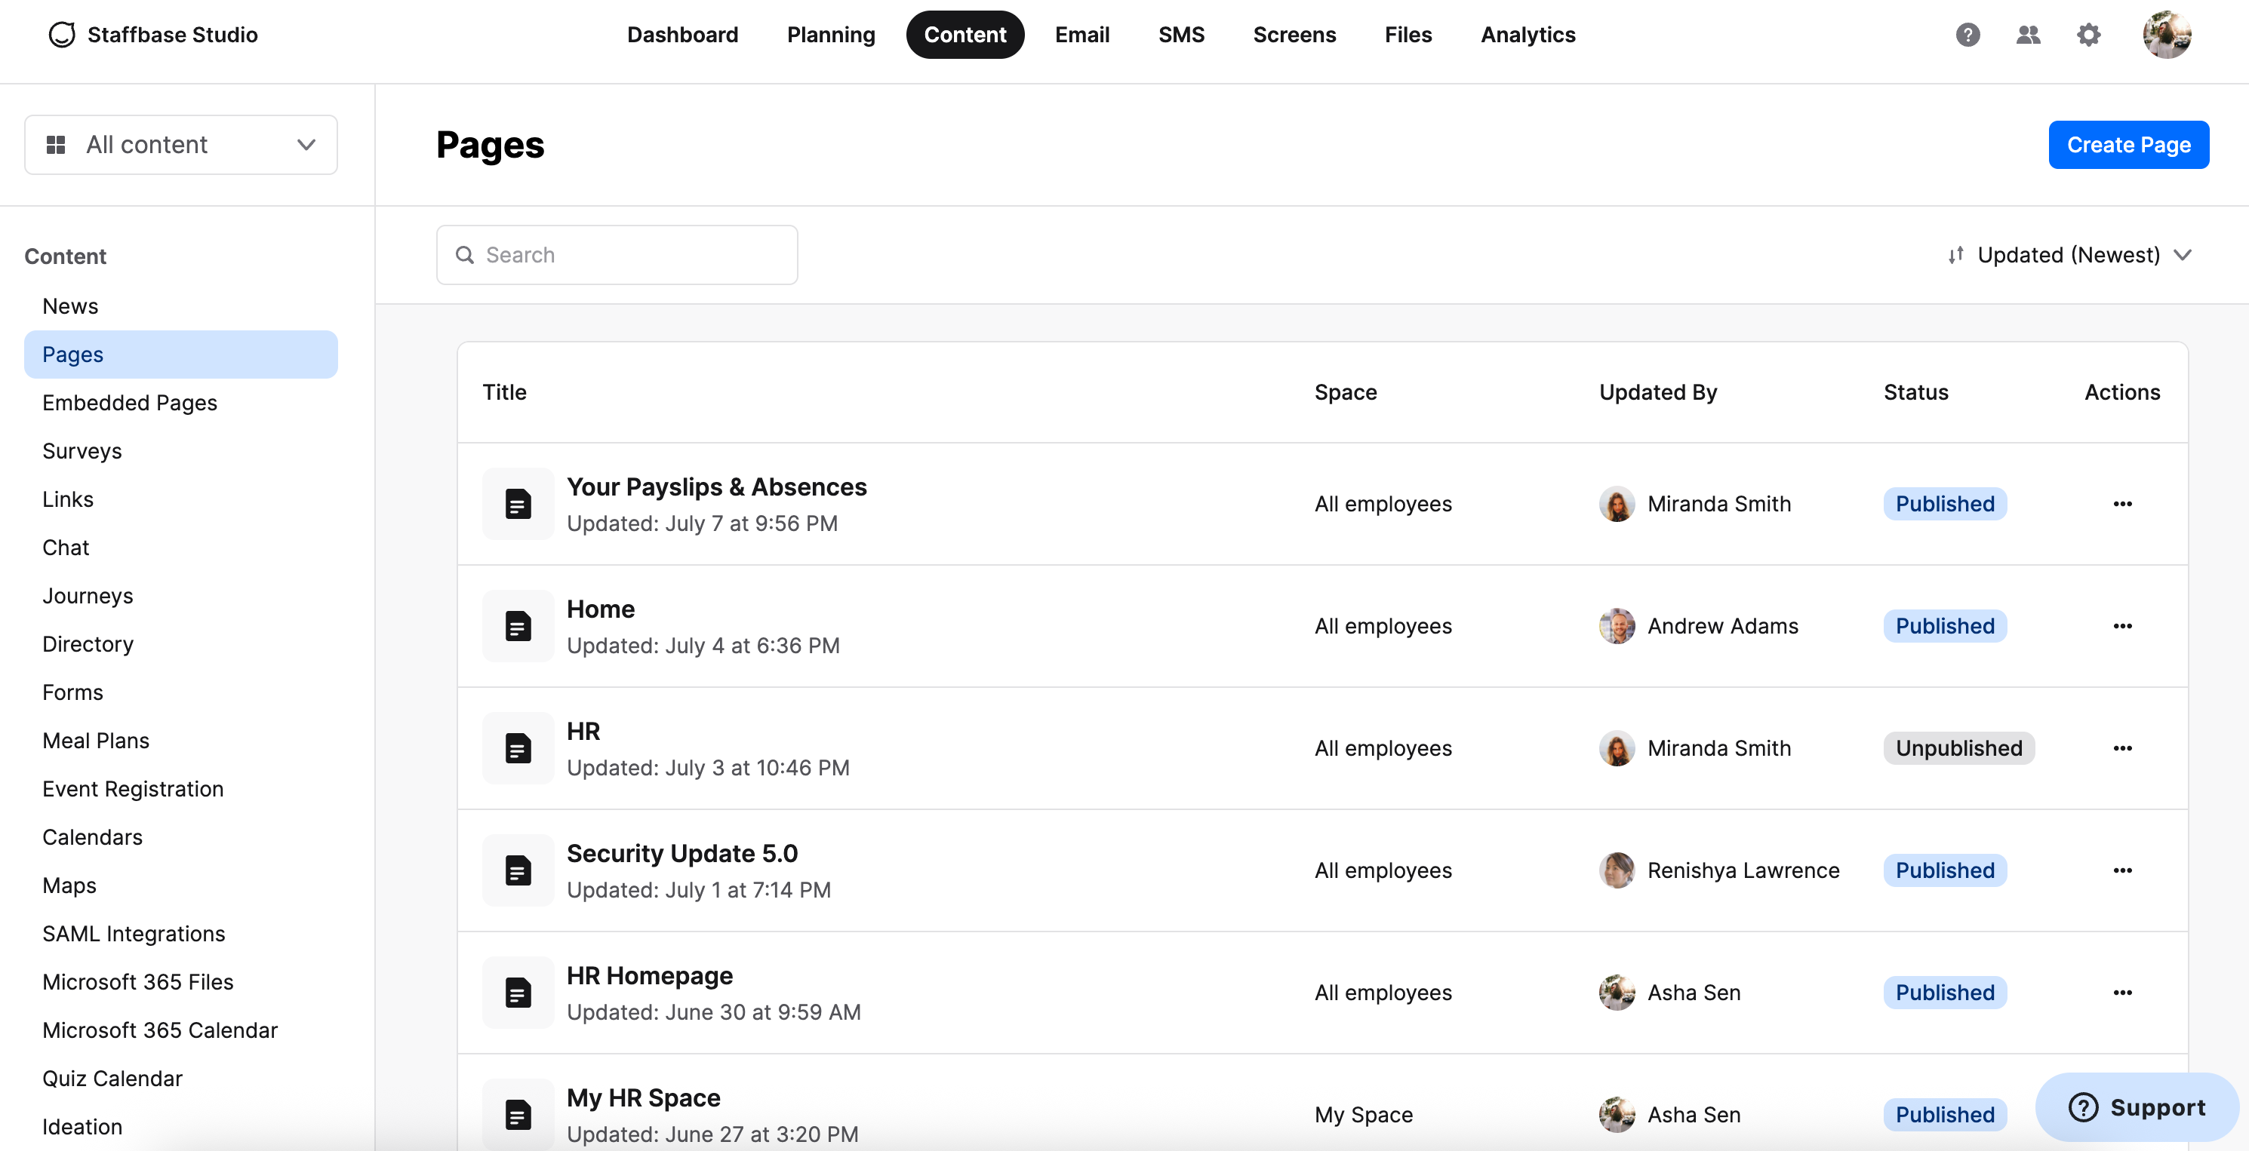Open the Support chat button
This screenshot has width=2249, height=1151.
2136,1106
